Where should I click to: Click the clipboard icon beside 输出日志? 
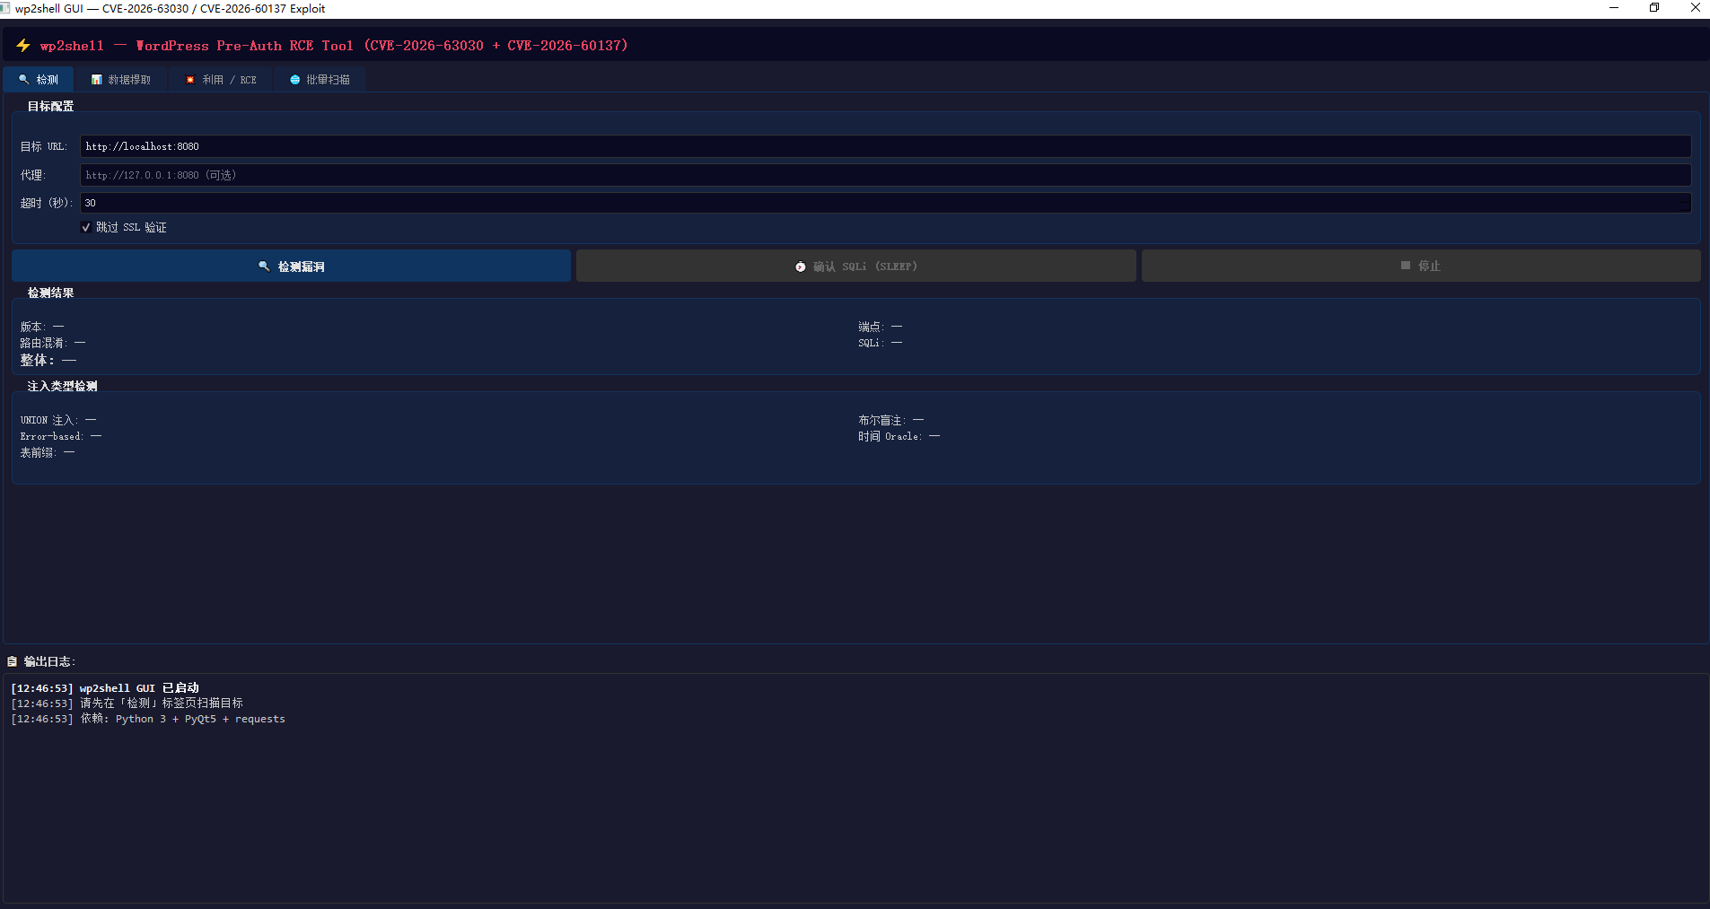point(12,661)
